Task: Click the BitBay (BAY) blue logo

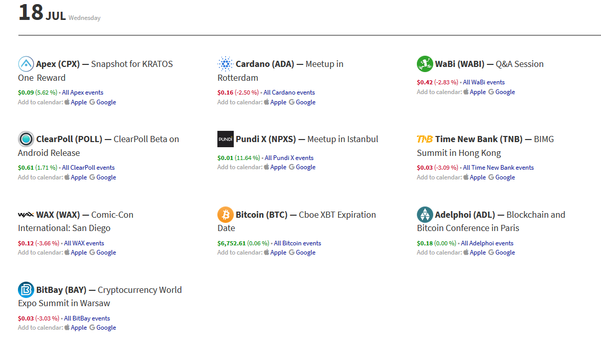Action: tap(26, 290)
